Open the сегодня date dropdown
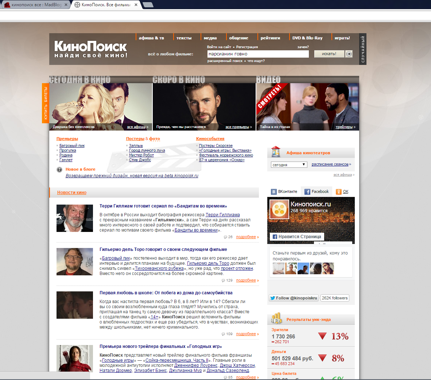Viewport: 431px width, 380px height. click(x=289, y=164)
